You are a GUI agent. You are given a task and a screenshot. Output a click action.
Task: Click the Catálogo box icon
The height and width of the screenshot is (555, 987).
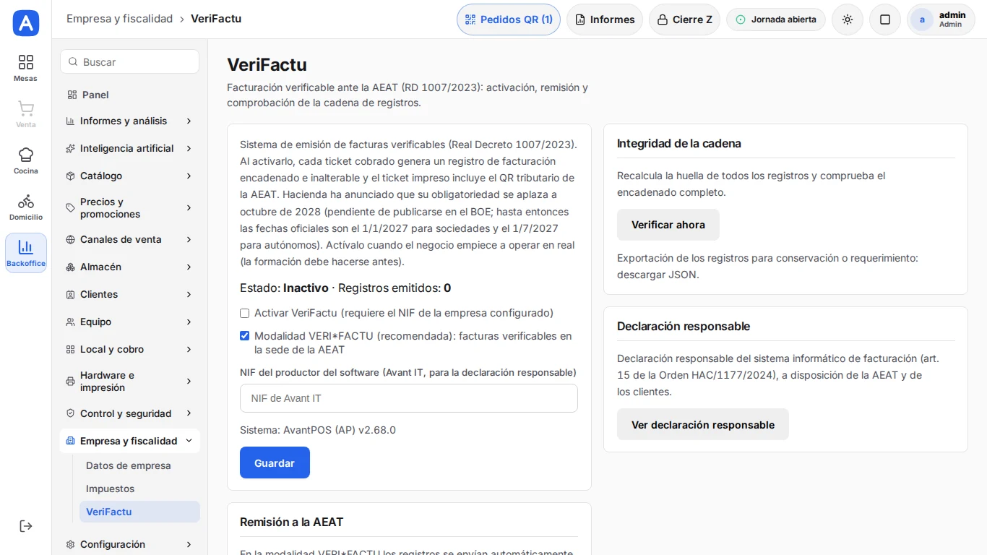(x=70, y=176)
